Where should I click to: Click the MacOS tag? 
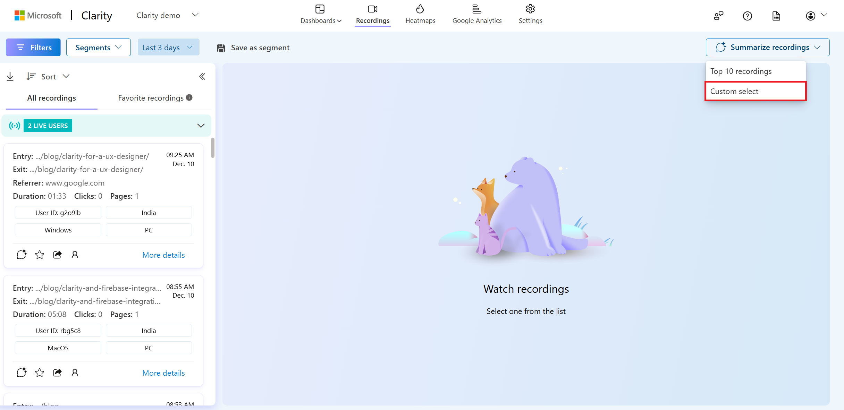pyautogui.click(x=58, y=348)
